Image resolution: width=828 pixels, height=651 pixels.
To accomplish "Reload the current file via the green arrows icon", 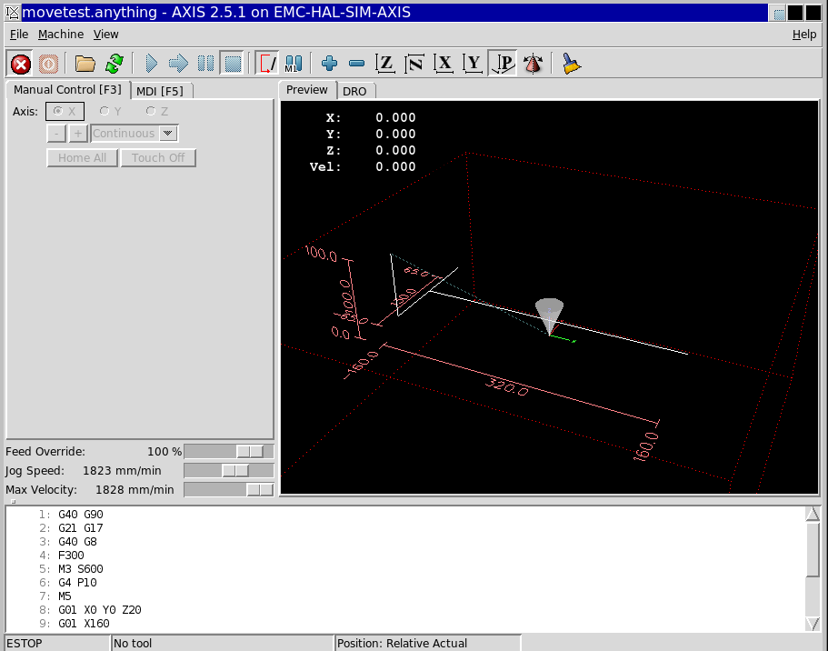I will click(114, 64).
